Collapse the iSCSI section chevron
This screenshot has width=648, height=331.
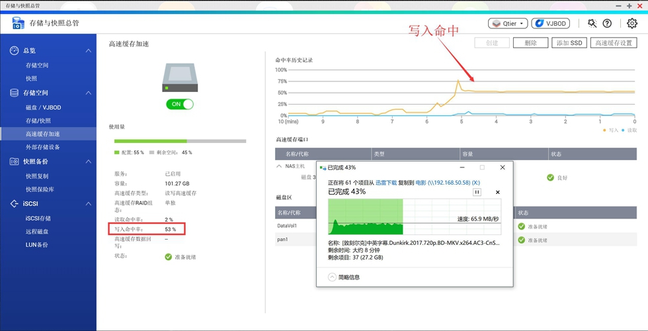pyautogui.click(x=89, y=204)
